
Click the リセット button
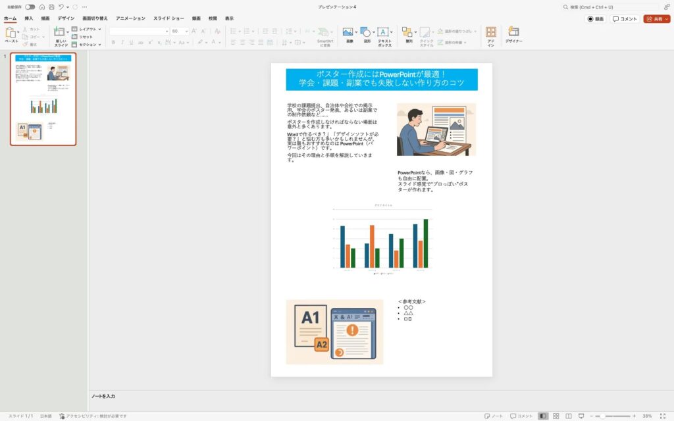tap(82, 37)
